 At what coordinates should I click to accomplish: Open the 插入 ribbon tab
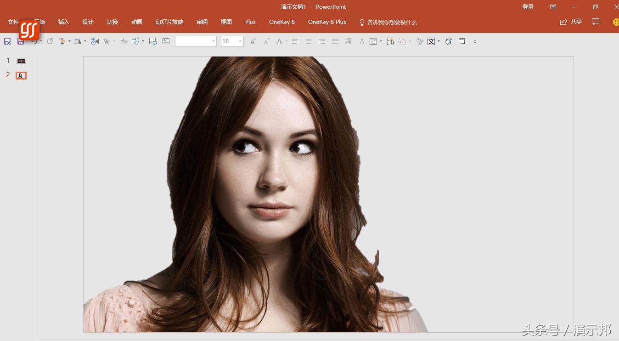63,22
